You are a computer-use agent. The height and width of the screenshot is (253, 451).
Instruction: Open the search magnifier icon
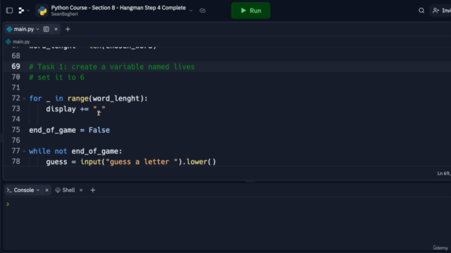click(x=421, y=11)
